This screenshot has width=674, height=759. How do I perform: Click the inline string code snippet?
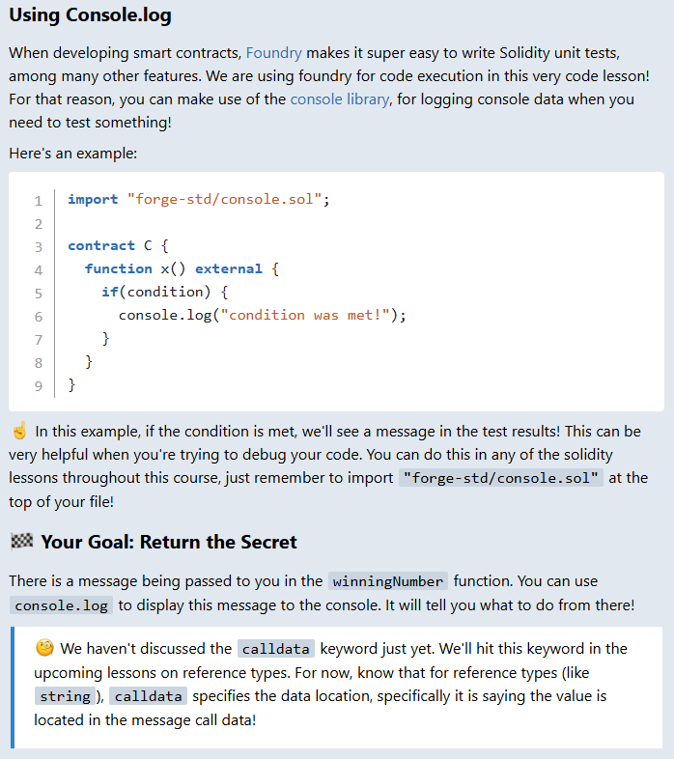click(66, 696)
